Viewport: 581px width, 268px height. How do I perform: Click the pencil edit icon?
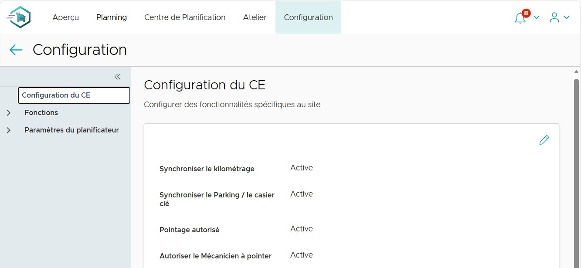544,140
